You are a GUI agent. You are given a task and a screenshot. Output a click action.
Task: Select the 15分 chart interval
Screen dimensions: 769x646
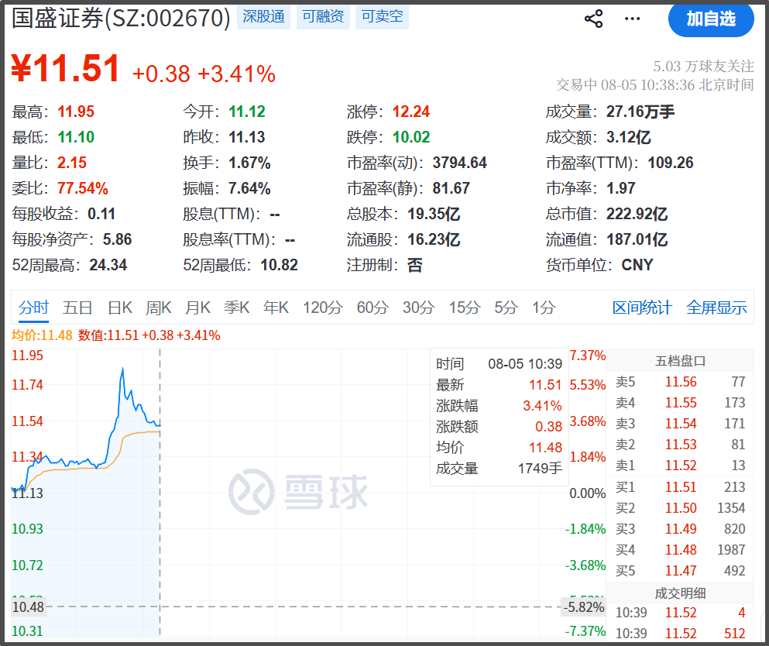point(465,308)
